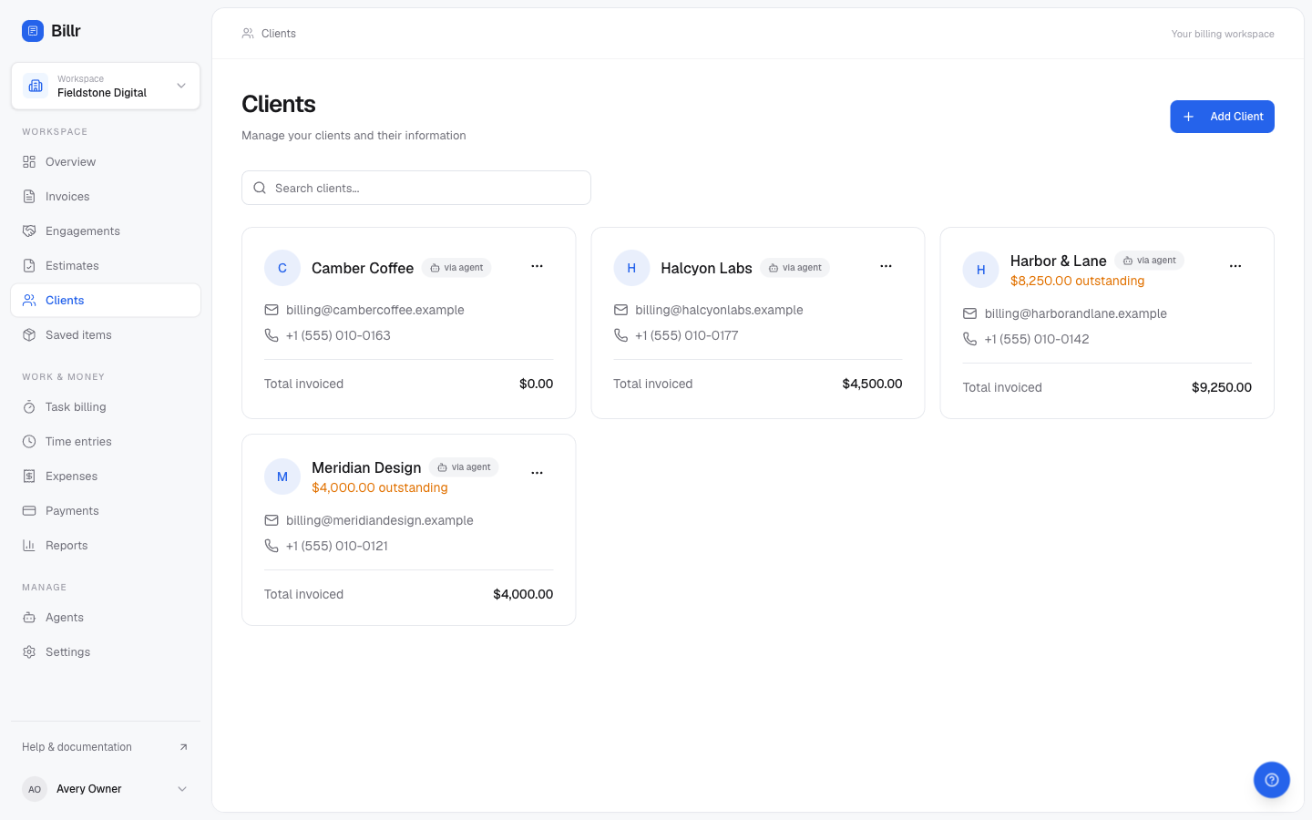The image size is (1312, 820).
Task: Click the Harbor & Lane avatar circle
Action: pyautogui.click(x=981, y=270)
